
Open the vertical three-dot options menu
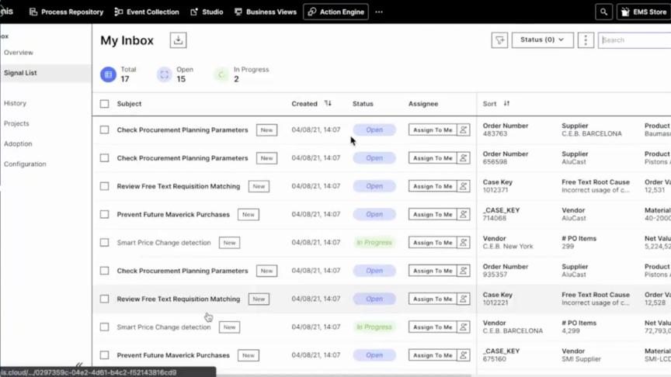[586, 40]
